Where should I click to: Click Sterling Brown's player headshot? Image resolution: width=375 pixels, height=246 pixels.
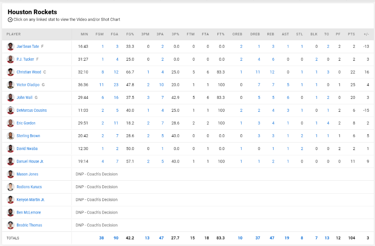click(x=10, y=136)
